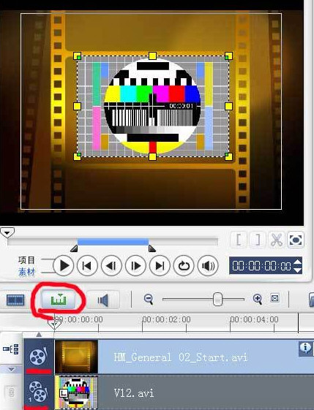Click the left trim marker handle
The width and height of the screenshot is (314, 410).
click(x=74, y=248)
